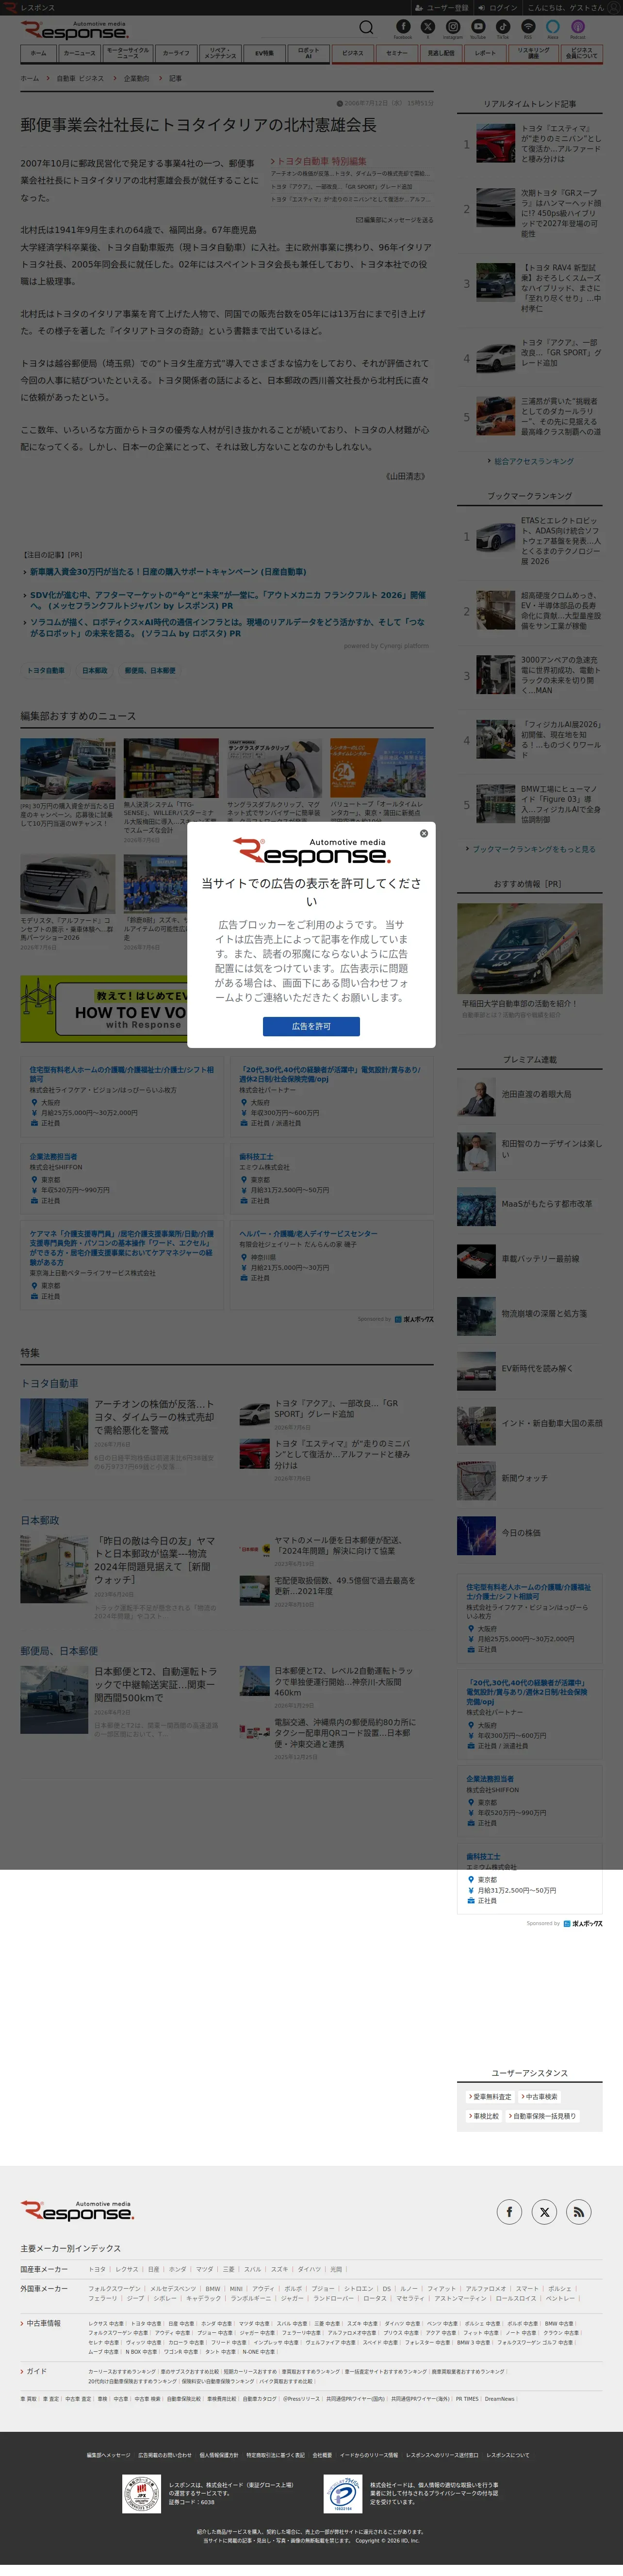Open the カーニュース navigation tab
The width and height of the screenshot is (623, 2576).
pyautogui.click(x=80, y=53)
